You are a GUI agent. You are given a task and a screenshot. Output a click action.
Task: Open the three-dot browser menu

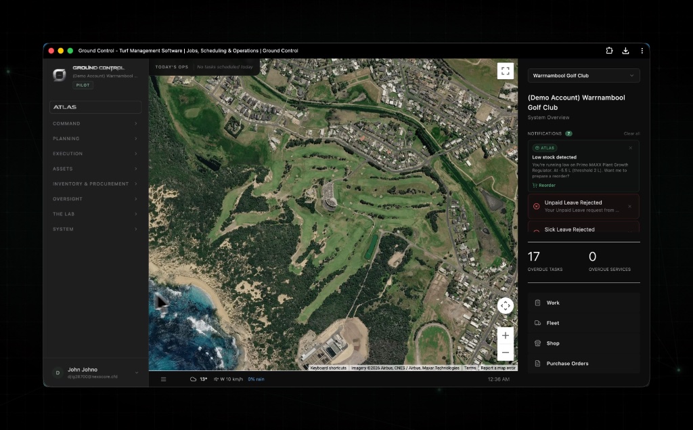[642, 51]
